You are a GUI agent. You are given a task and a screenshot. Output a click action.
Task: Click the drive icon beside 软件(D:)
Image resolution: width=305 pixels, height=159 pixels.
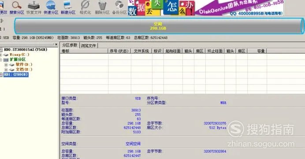(x=12, y=64)
